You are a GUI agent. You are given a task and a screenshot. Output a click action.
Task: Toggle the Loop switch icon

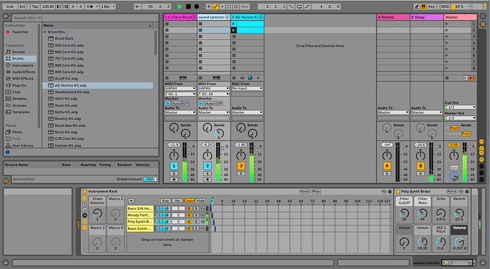299,6
